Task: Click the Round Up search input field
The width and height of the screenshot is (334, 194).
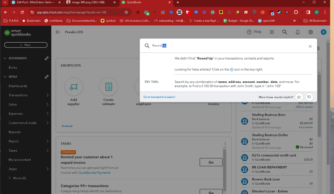Action: click(228, 46)
